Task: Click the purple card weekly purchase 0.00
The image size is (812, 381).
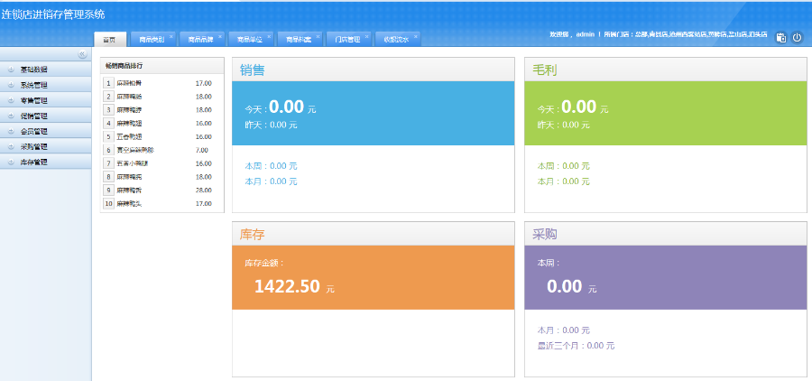Action: pos(565,287)
